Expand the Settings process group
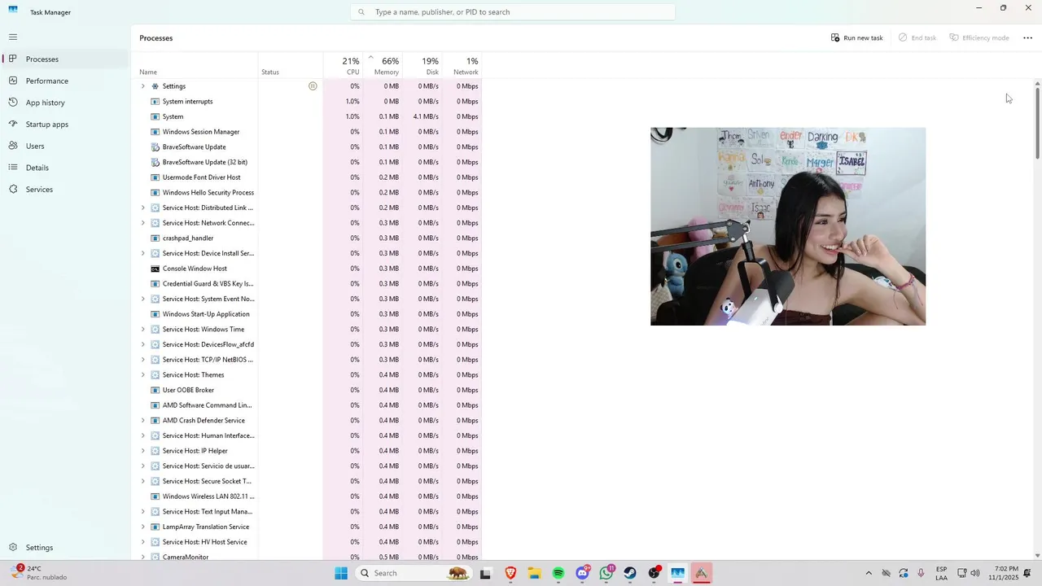Screen dimensions: 1042x586 (143, 86)
